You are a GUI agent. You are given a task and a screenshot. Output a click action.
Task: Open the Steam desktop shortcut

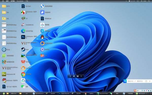tap(23, 49)
